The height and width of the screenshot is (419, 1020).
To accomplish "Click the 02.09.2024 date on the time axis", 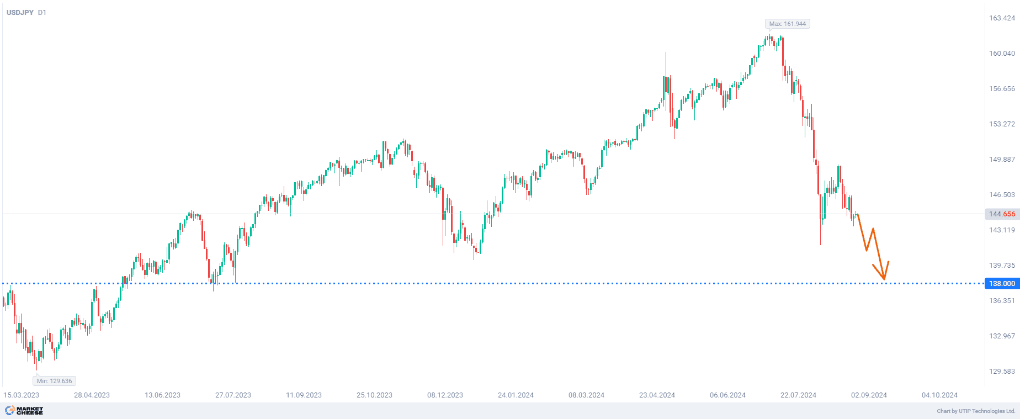I will point(869,395).
